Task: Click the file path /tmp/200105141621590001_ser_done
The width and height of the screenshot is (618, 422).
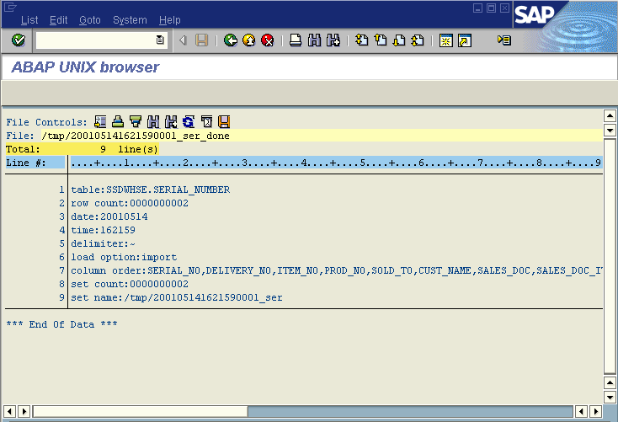Action: pyautogui.click(x=136, y=136)
